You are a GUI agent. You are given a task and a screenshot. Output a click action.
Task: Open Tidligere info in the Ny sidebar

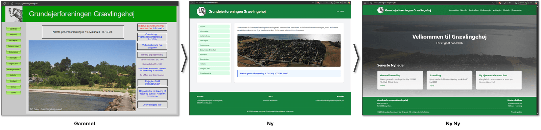214,69
